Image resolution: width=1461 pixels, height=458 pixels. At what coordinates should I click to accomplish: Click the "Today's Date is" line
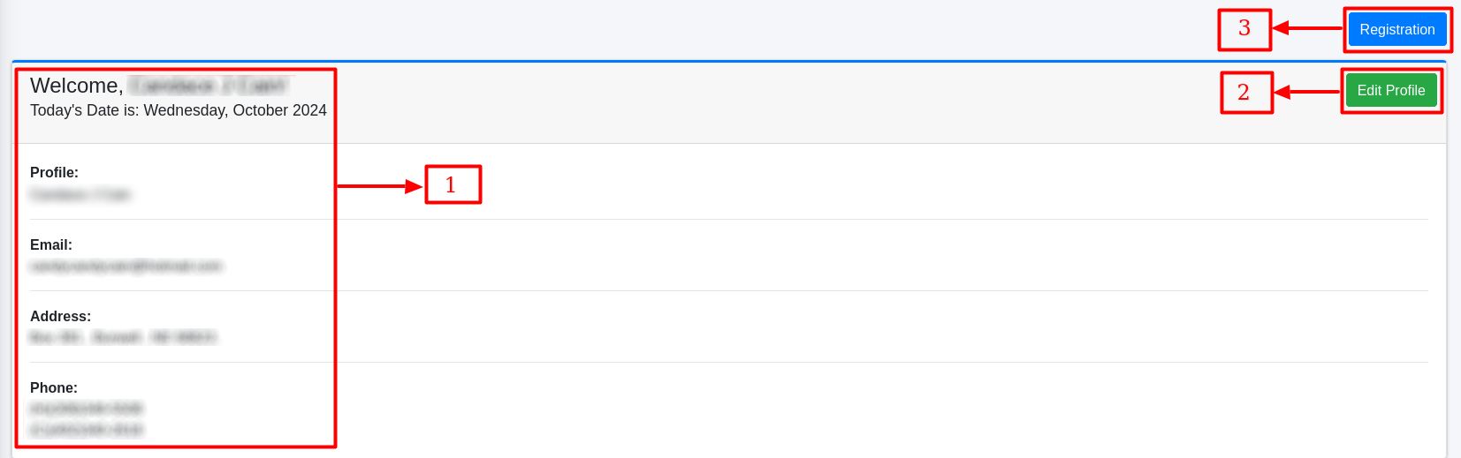(x=178, y=110)
